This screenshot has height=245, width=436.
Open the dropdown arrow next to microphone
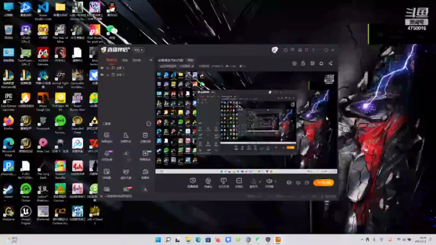click(260, 182)
